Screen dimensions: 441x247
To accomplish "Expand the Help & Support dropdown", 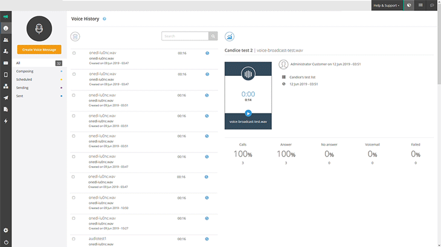I will tap(386, 5).
